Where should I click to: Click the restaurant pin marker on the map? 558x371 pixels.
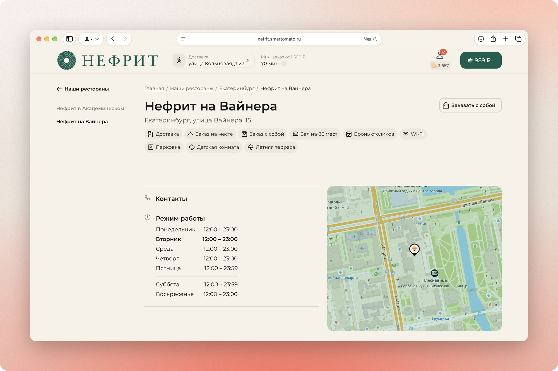click(414, 249)
